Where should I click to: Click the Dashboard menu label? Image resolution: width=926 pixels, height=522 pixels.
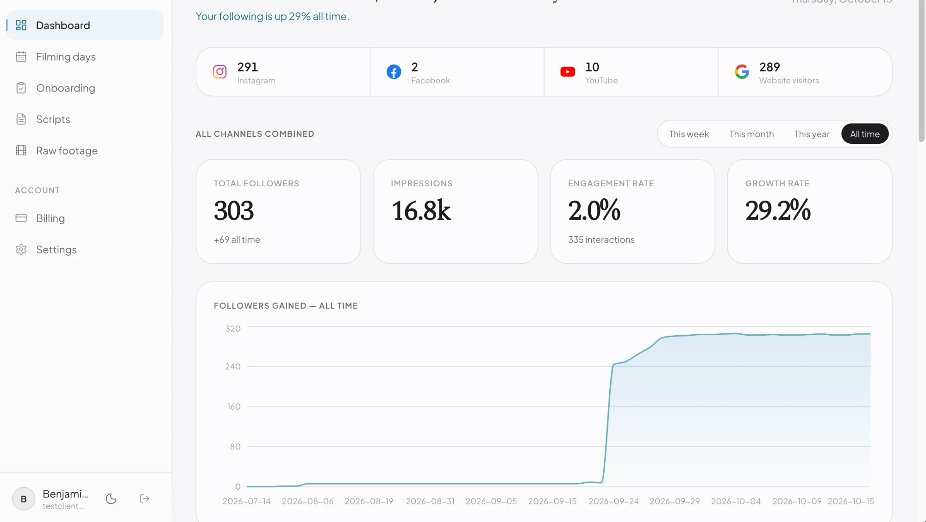(63, 25)
